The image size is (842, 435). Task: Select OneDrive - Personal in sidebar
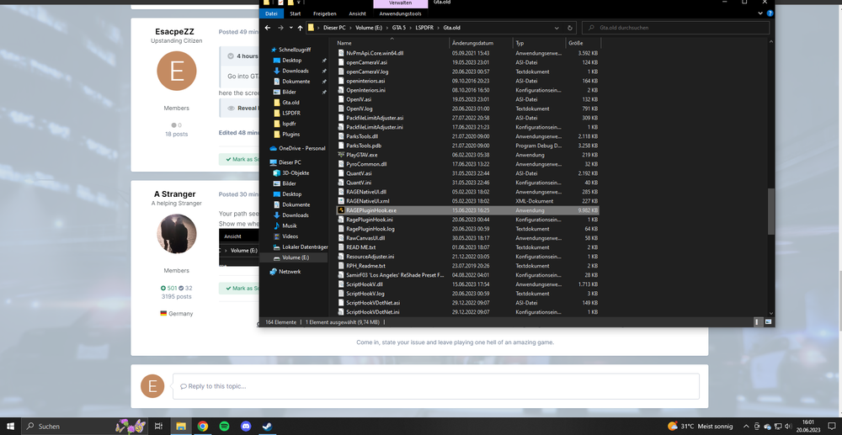[x=301, y=149]
